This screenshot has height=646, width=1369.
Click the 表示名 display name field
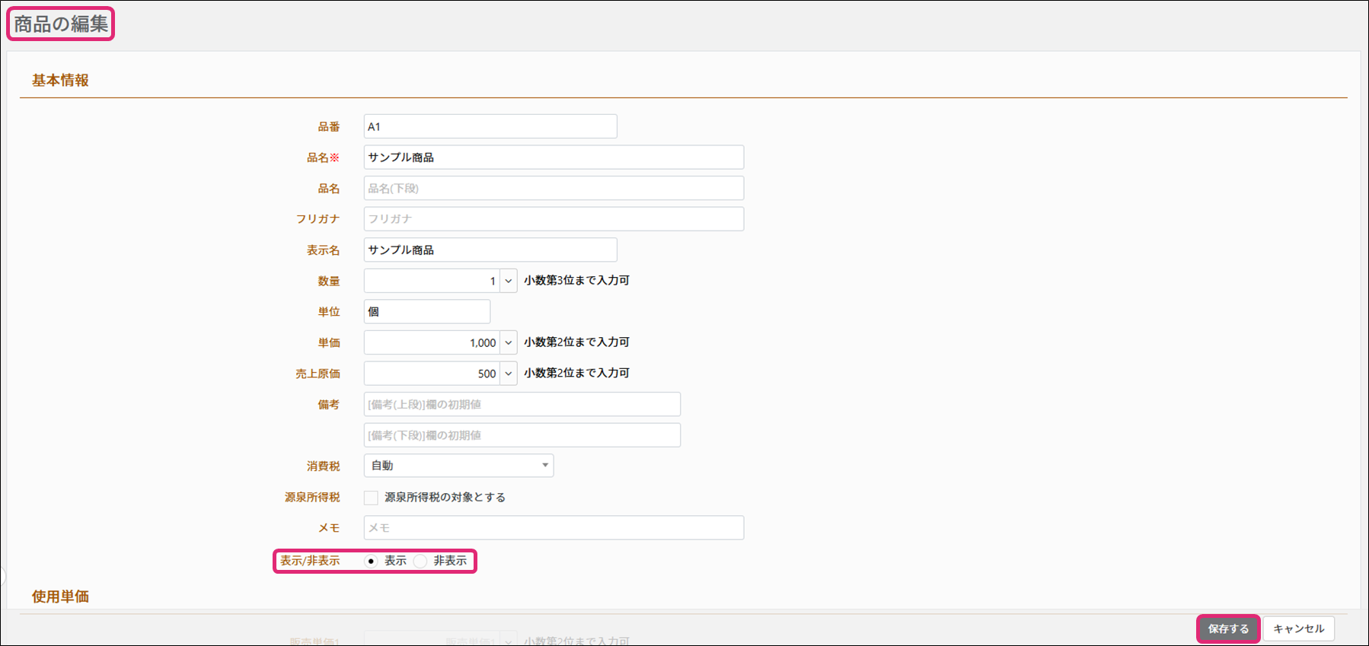(490, 250)
